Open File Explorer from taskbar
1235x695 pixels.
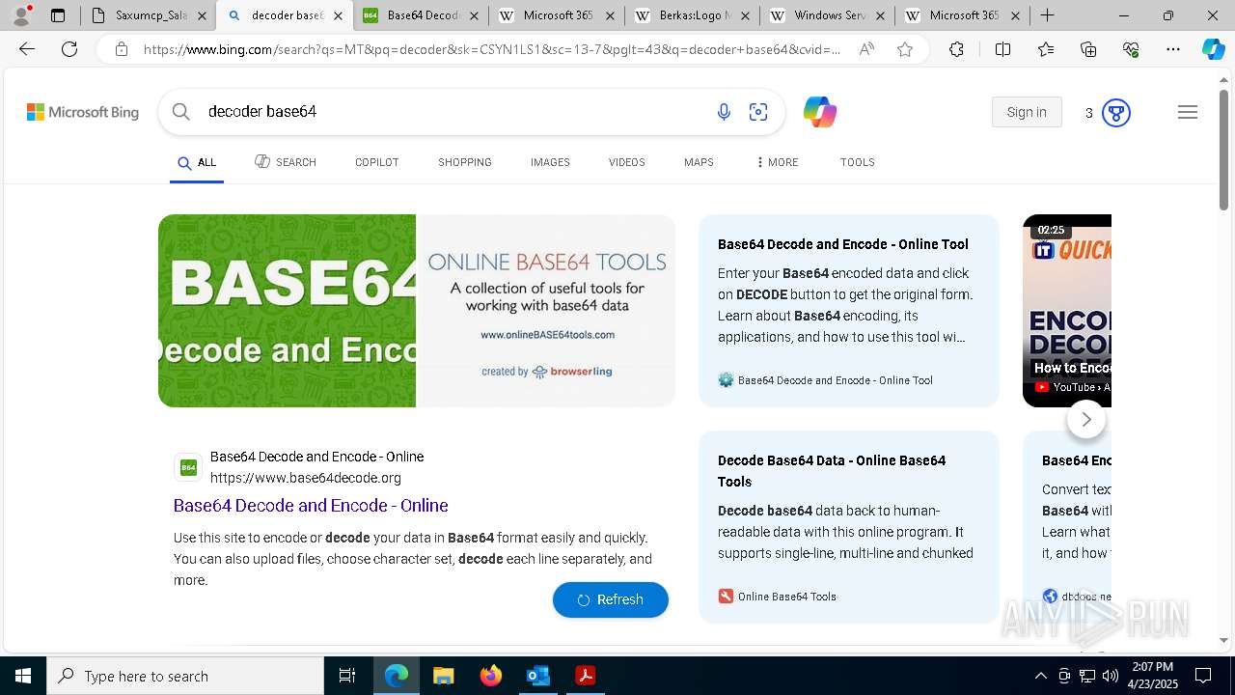(443, 676)
